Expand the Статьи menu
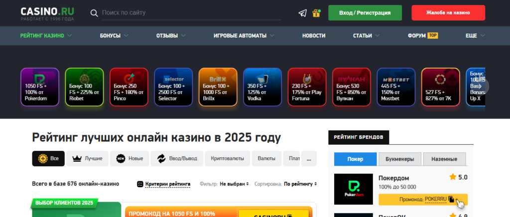The width and height of the screenshot is (510, 217). pos(366,36)
